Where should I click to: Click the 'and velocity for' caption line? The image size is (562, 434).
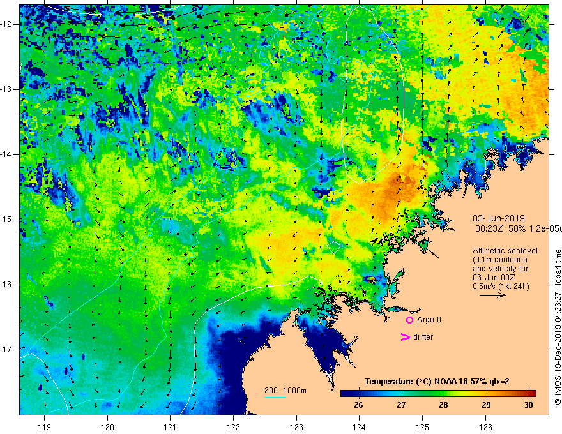coord(500,269)
